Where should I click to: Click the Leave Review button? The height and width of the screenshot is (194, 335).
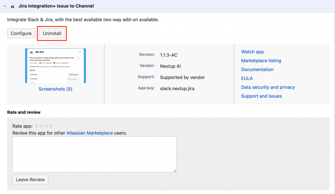[30, 180]
